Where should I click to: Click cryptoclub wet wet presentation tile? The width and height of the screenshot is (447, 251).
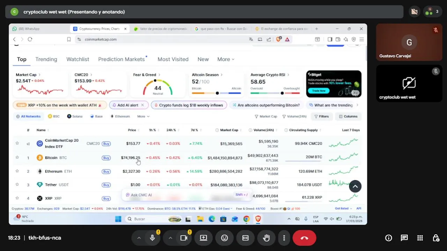click(x=409, y=83)
